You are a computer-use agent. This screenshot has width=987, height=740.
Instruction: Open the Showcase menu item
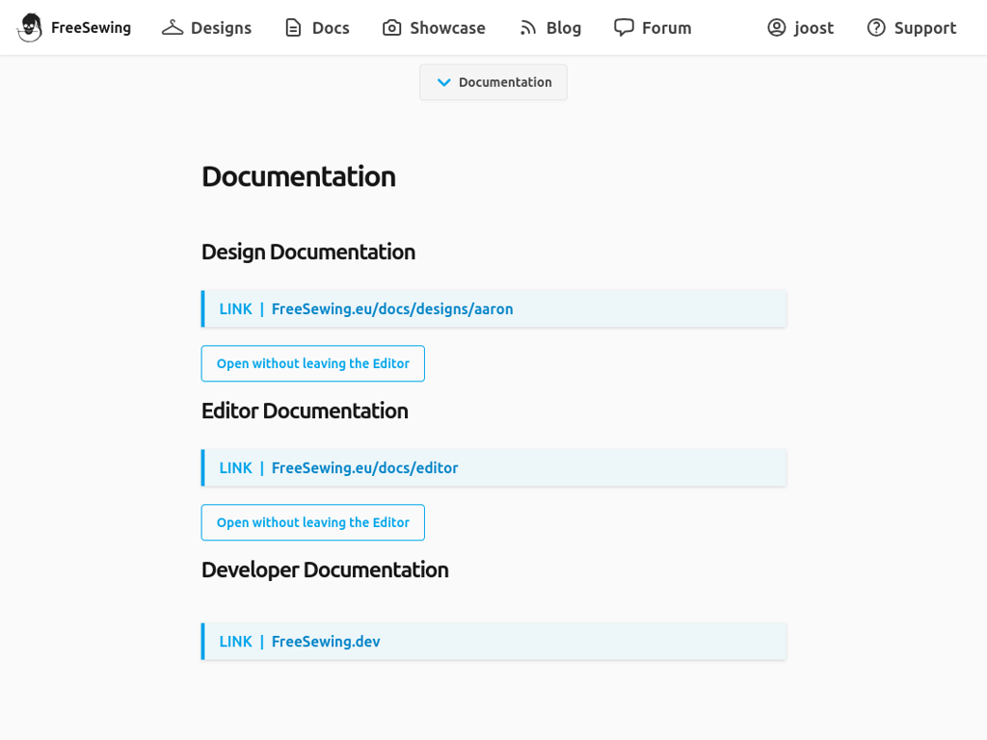coord(447,28)
